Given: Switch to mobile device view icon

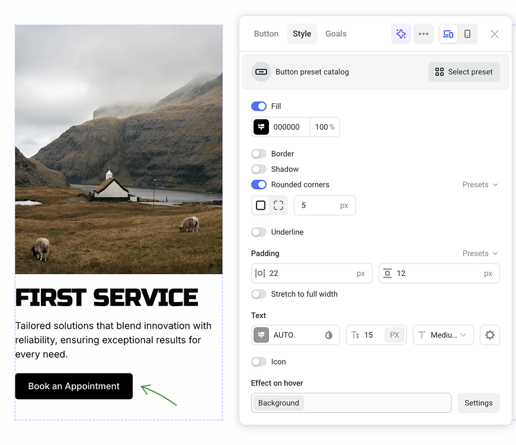Looking at the screenshot, I should pos(467,34).
